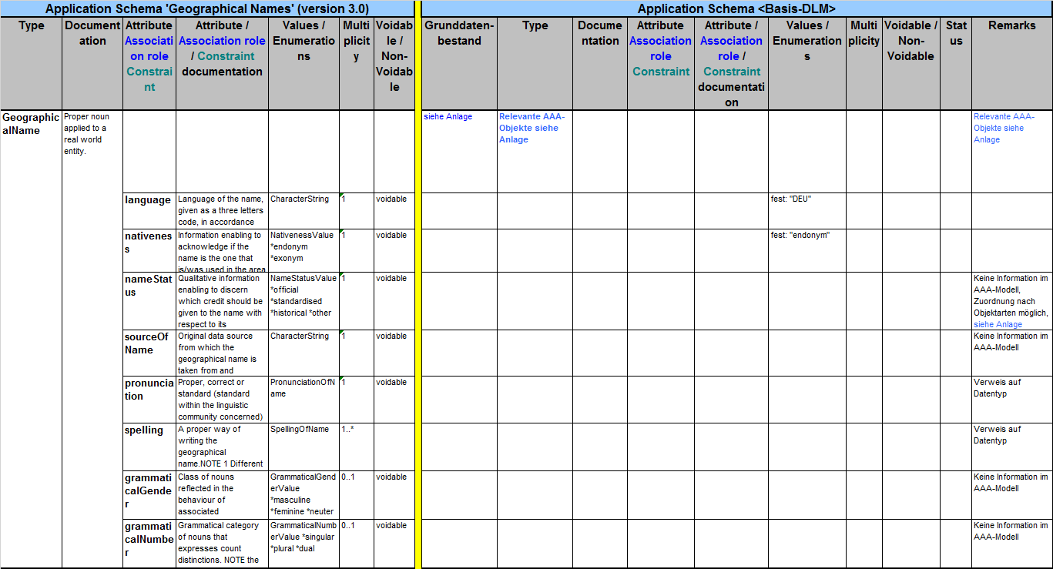
Task: Click the 'voidable' cell in pronunciation row
Action: (394, 399)
